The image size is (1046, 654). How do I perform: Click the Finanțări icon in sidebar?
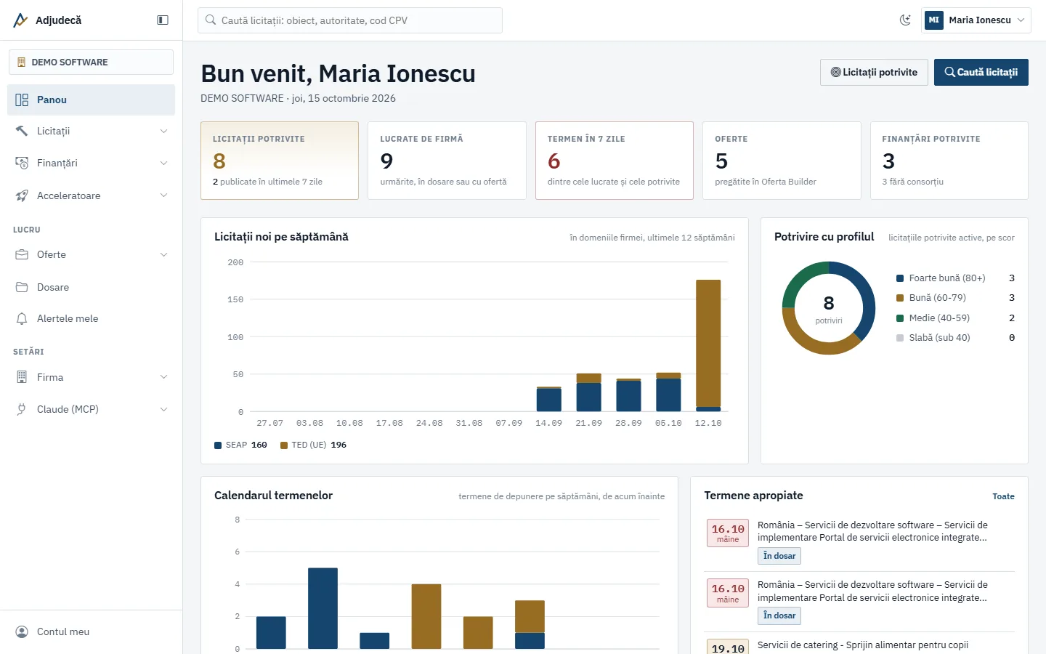[22, 163]
